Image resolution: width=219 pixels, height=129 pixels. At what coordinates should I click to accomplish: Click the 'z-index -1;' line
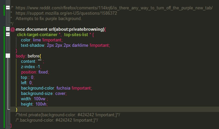click(31, 67)
